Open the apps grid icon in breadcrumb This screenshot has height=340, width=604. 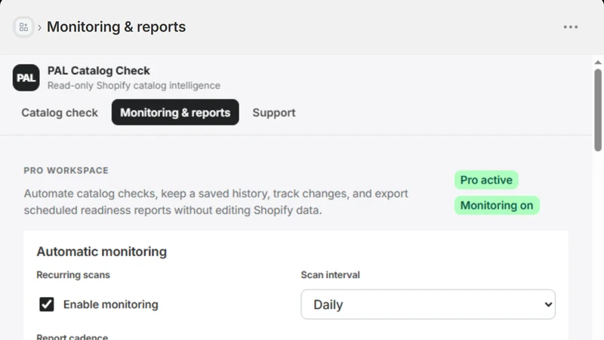click(x=23, y=27)
